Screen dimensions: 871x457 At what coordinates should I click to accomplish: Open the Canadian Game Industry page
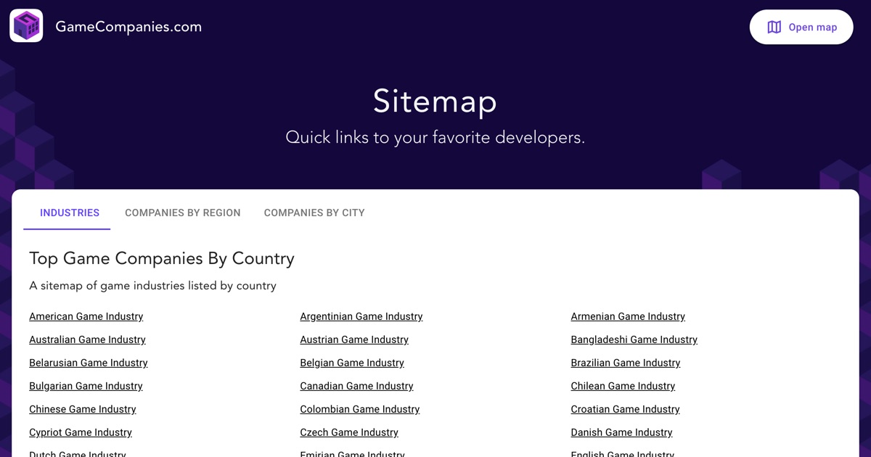pyautogui.click(x=356, y=386)
